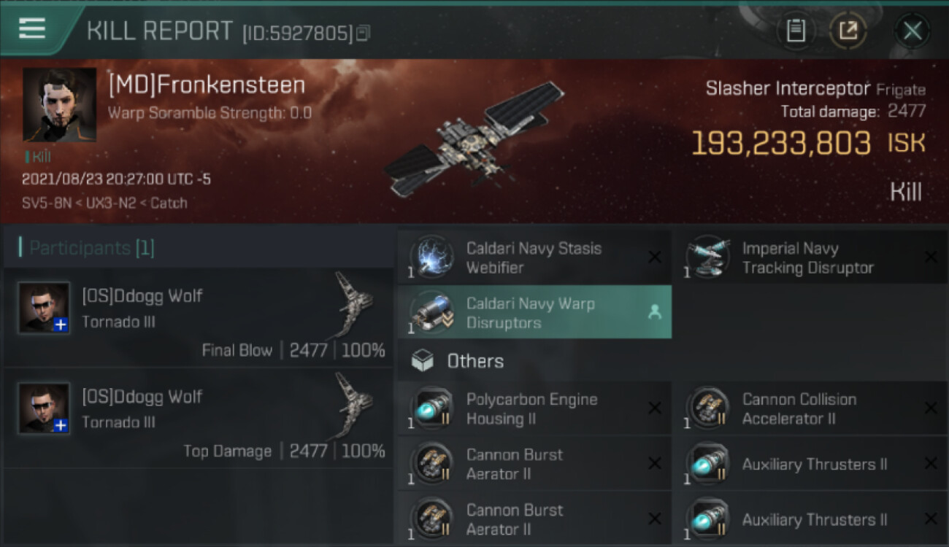Open the hamburger menu icon
949x547 pixels.
(x=31, y=29)
